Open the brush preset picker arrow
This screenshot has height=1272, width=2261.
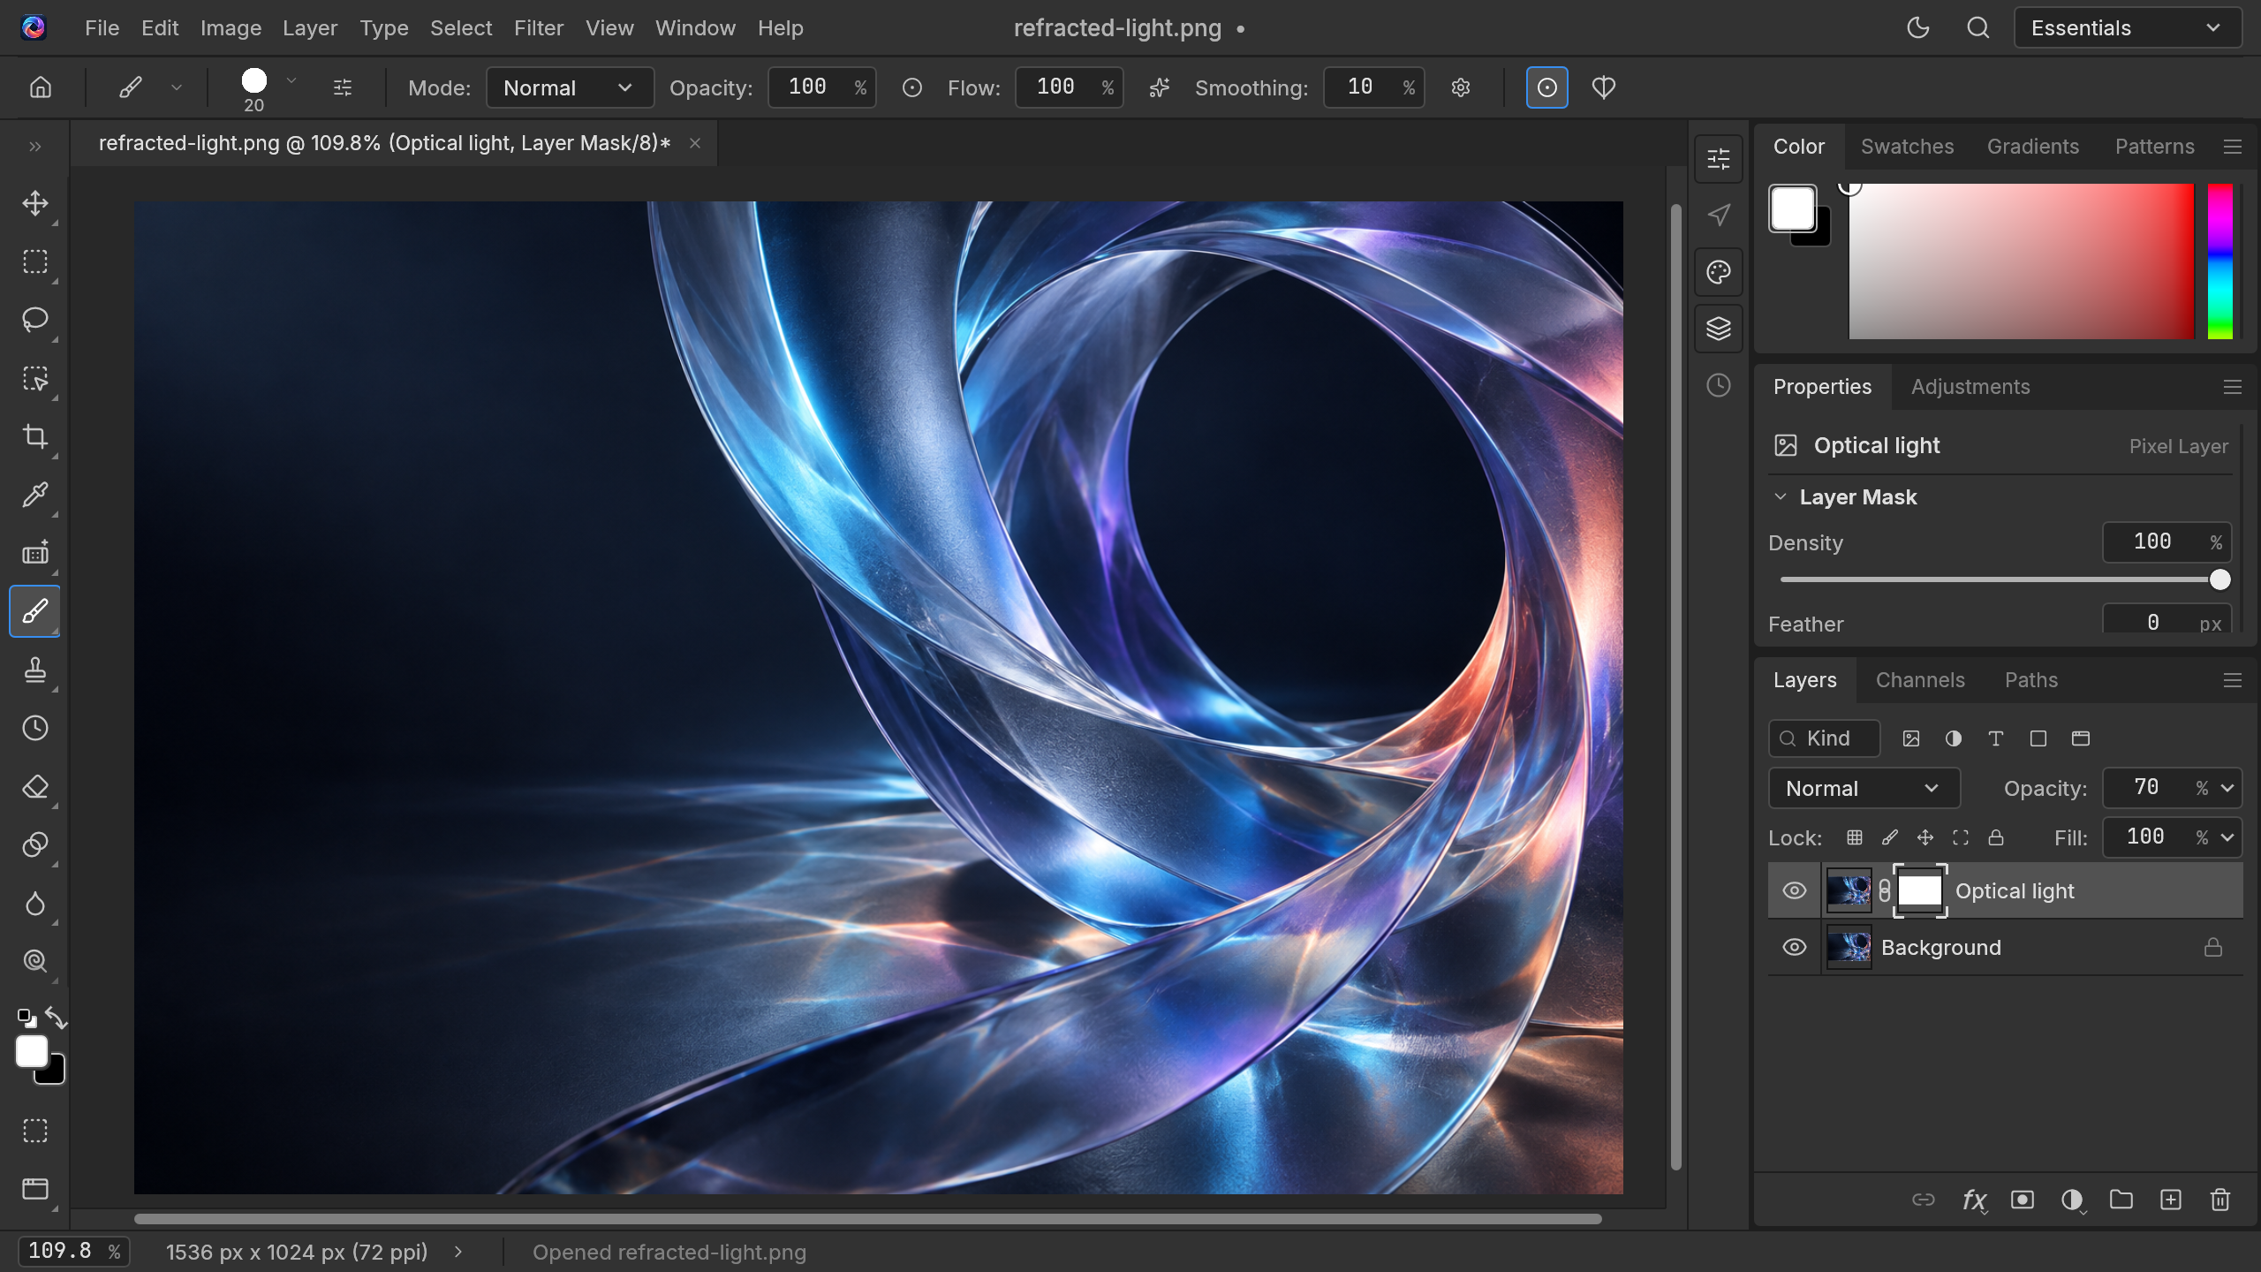click(291, 80)
